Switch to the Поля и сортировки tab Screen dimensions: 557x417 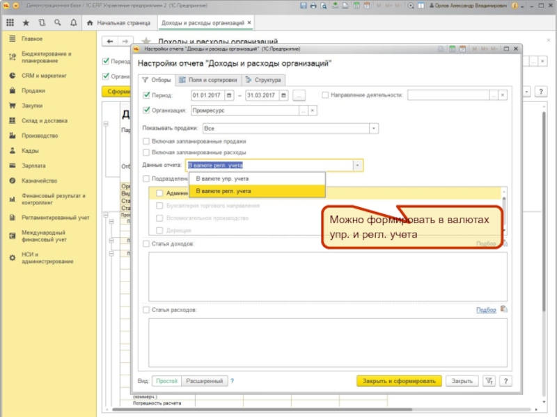[x=207, y=80]
